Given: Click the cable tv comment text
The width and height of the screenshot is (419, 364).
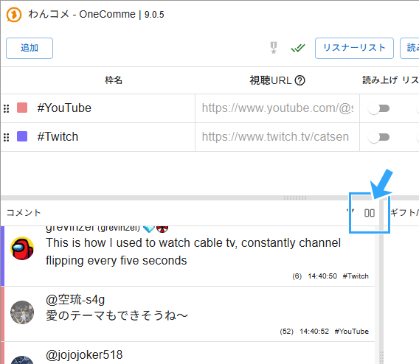Looking at the screenshot, I should tap(193, 252).
